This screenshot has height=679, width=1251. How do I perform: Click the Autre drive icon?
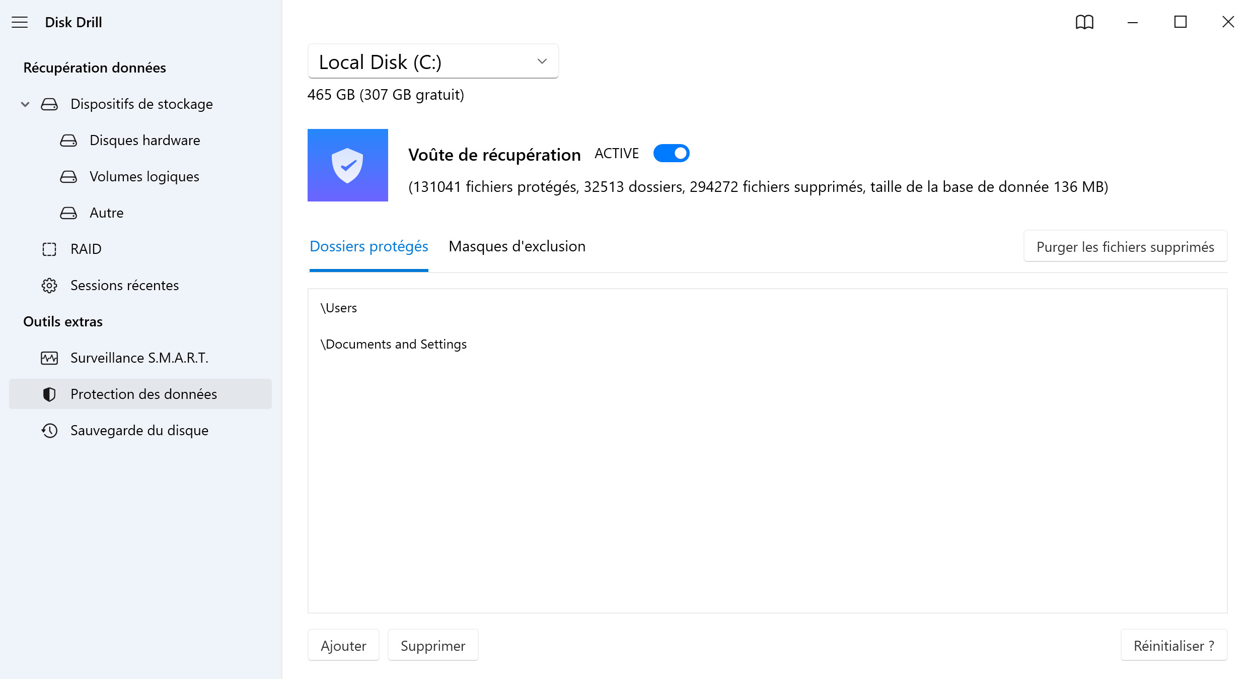[68, 213]
